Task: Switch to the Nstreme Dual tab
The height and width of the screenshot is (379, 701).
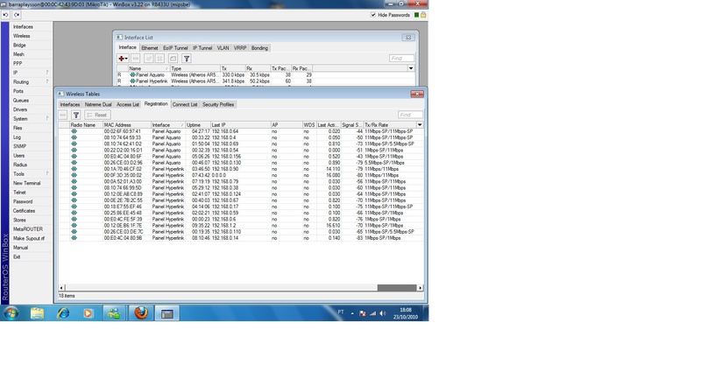Action: [98, 104]
